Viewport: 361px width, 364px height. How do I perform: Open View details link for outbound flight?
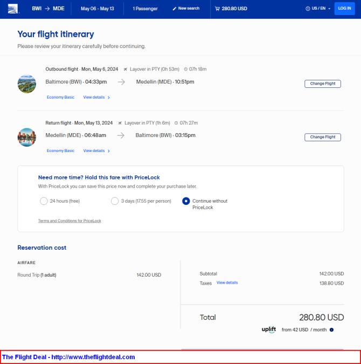pyautogui.click(x=94, y=97)
